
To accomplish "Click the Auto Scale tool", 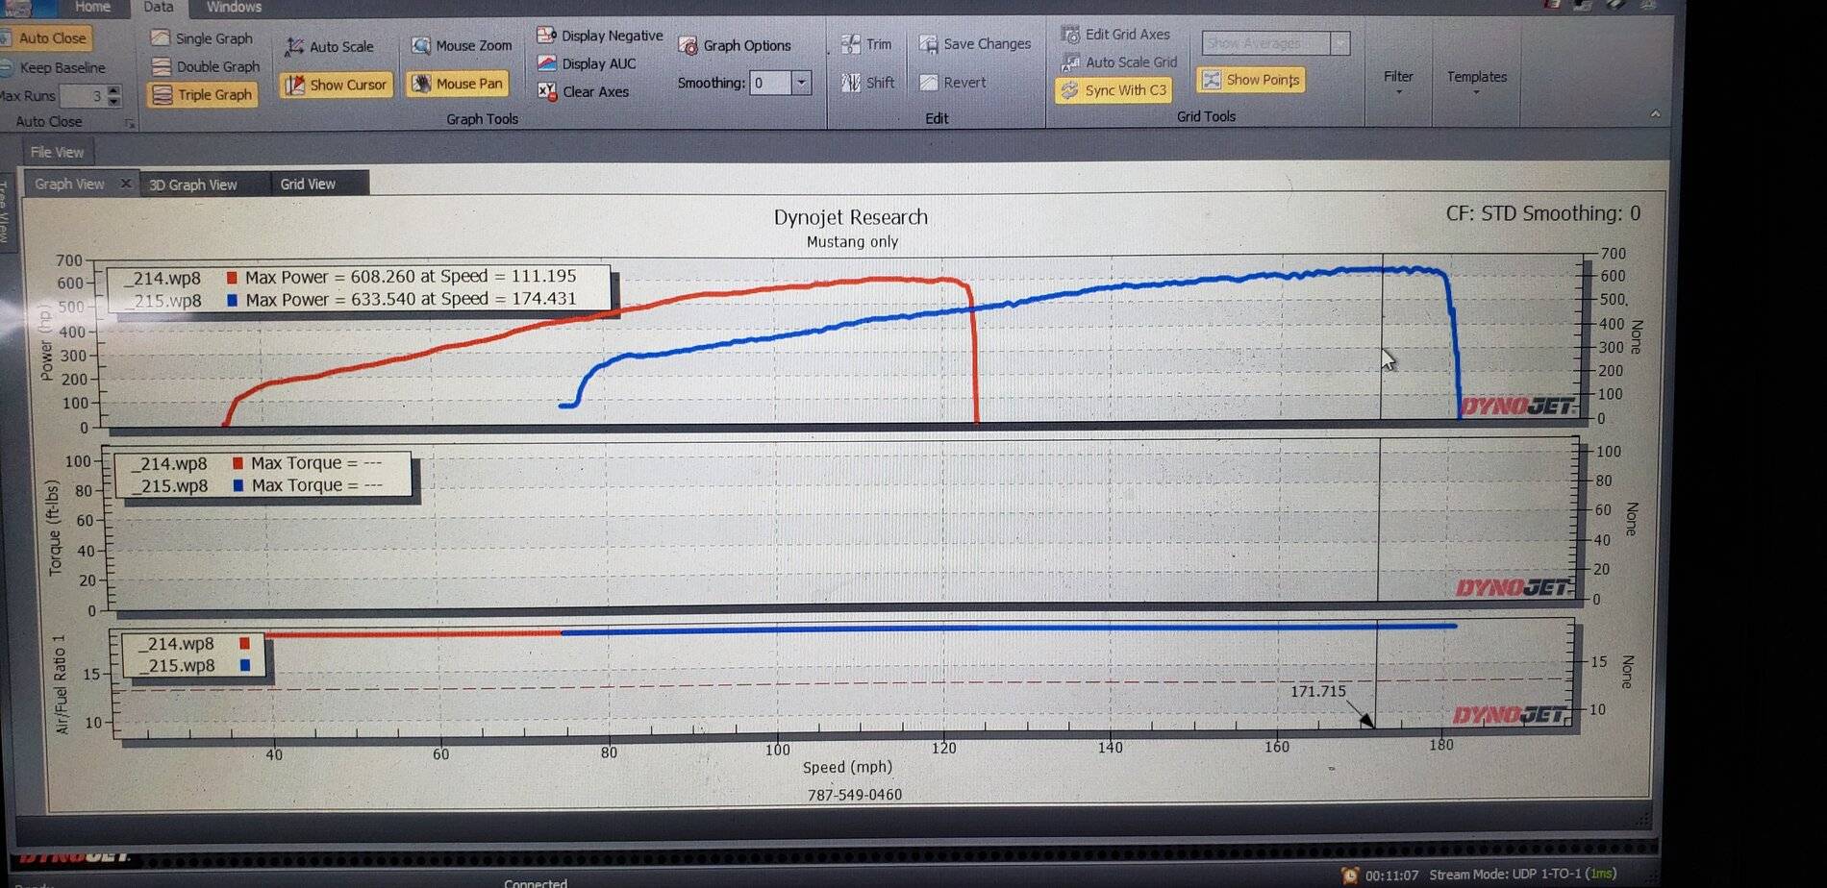I will pos(330,46).
